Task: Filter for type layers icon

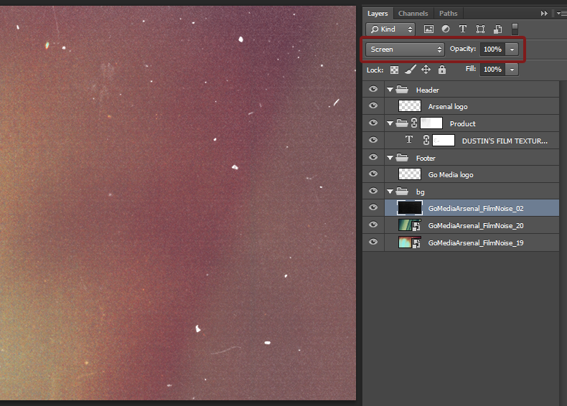Action: [x=462, y=29]
